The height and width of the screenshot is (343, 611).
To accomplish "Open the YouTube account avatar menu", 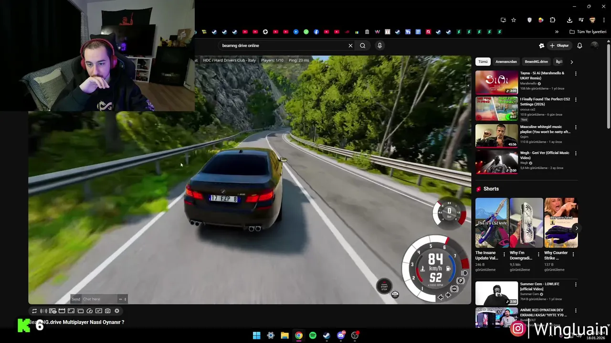I will coord(594,46).
